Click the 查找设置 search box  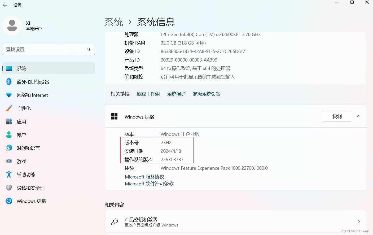click(49, 49)
